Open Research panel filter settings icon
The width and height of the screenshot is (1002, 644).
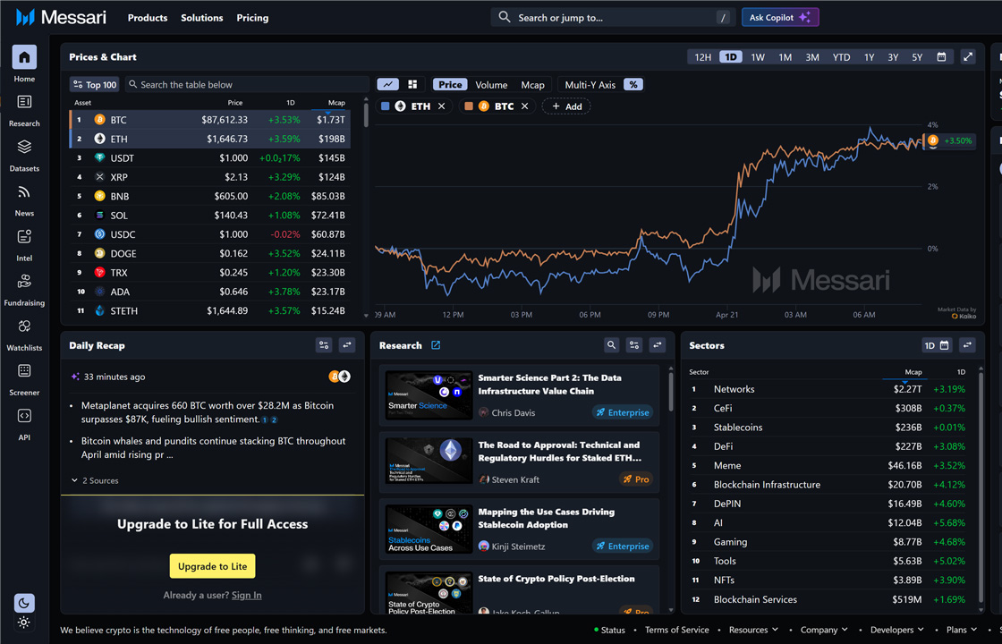[x=634, y=345]
